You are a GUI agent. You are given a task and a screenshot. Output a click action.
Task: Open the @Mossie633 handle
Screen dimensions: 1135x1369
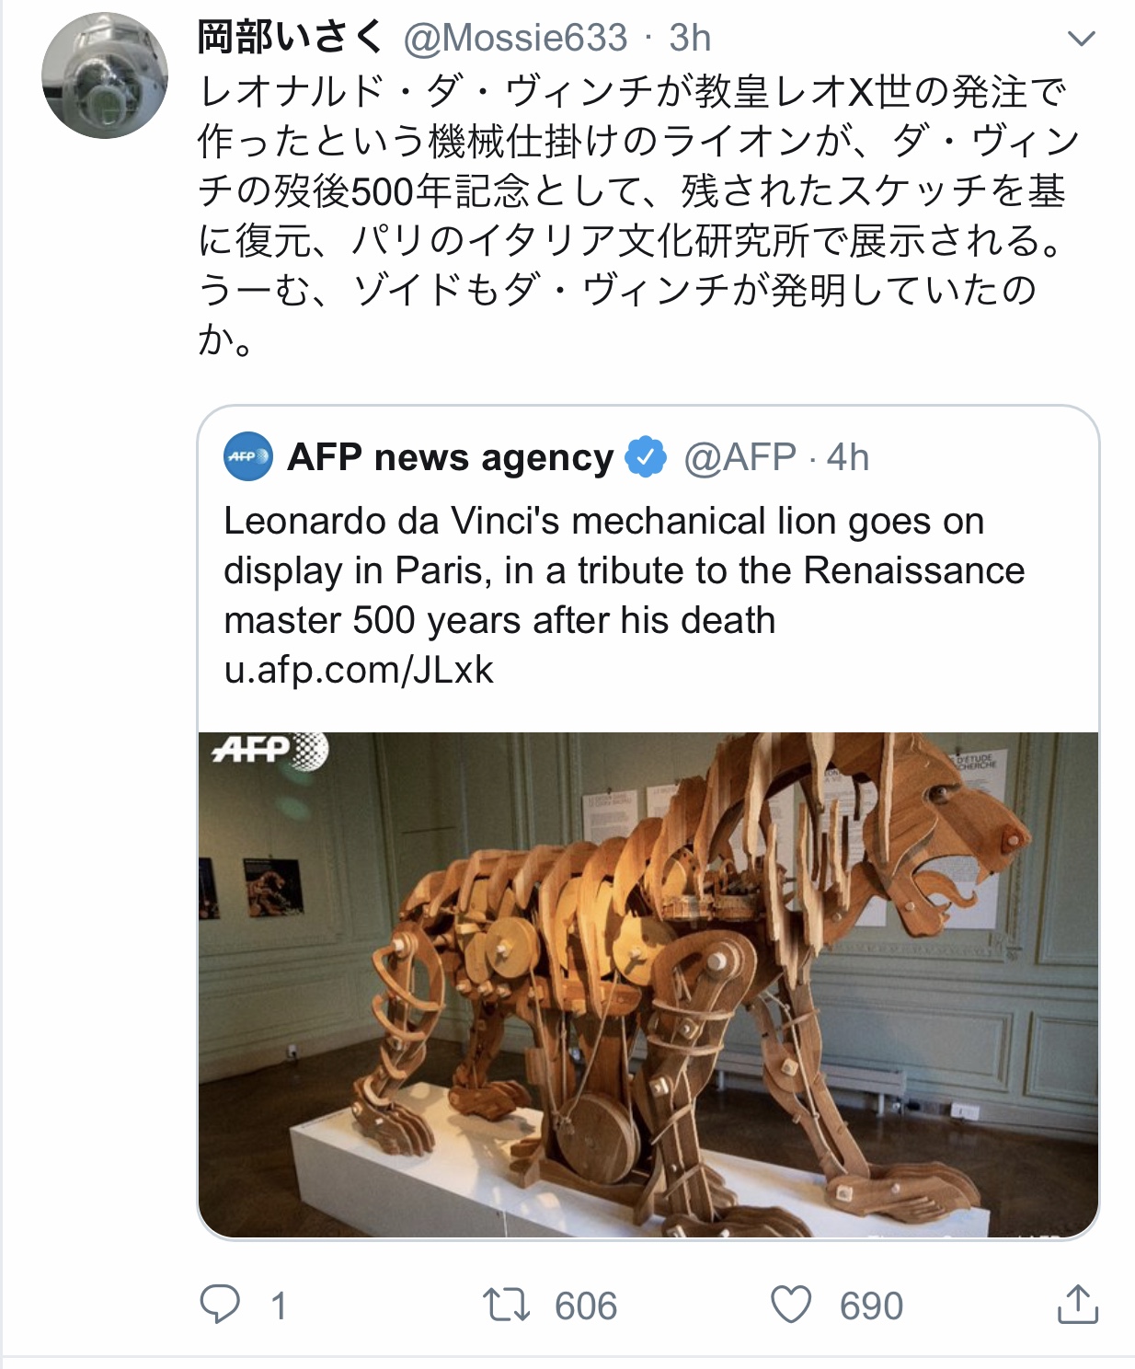coord(515,39)
